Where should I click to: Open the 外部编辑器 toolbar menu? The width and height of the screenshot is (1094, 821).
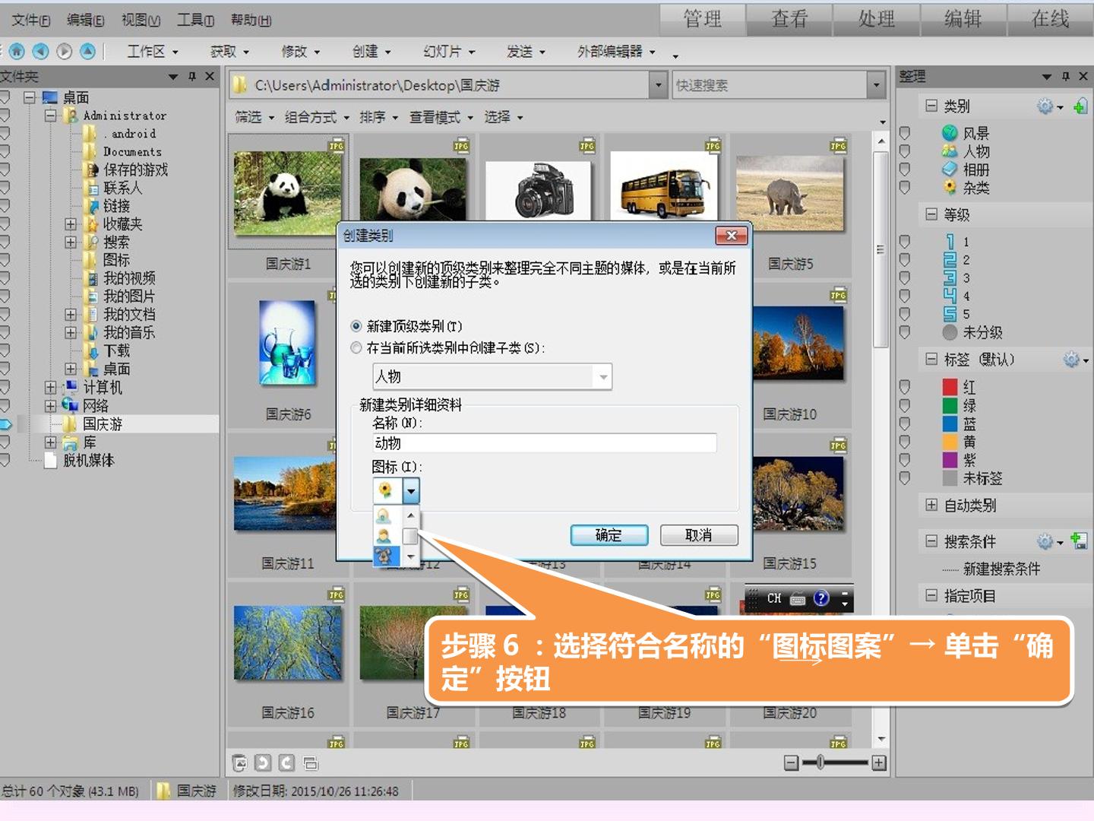616,52
